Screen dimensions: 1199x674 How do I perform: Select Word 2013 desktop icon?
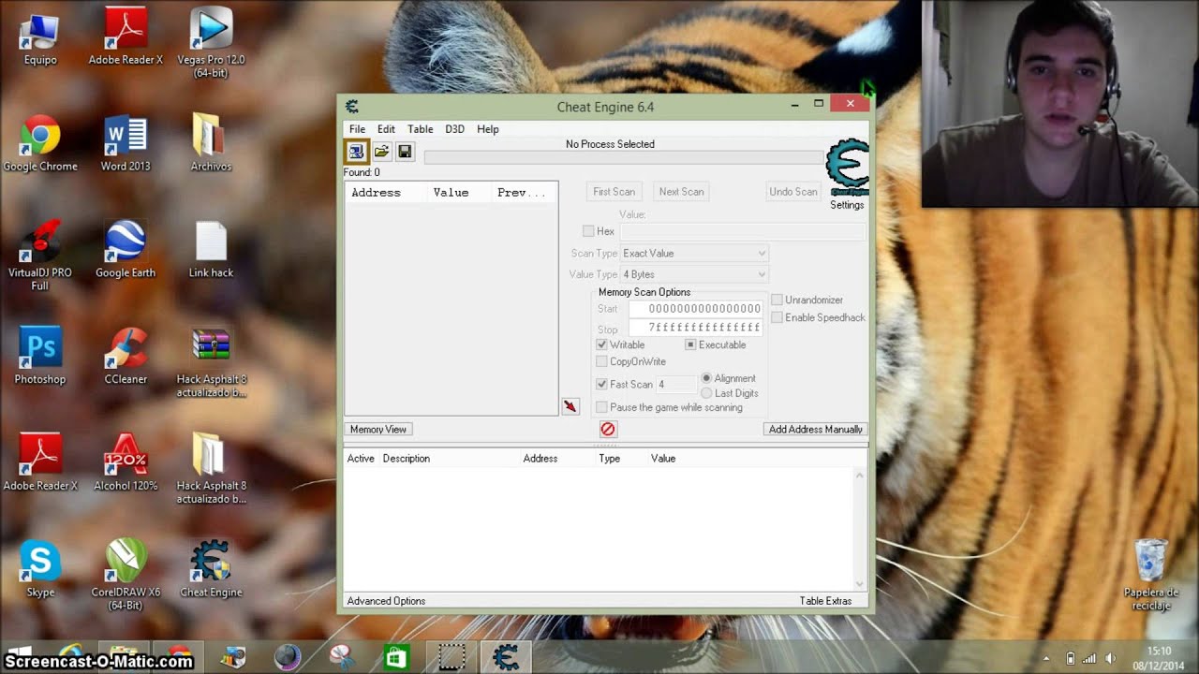tap(126, 145)
